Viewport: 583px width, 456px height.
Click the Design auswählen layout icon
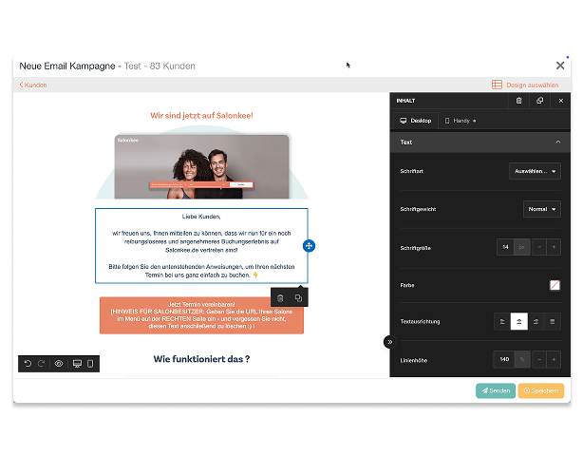(497, 85)
